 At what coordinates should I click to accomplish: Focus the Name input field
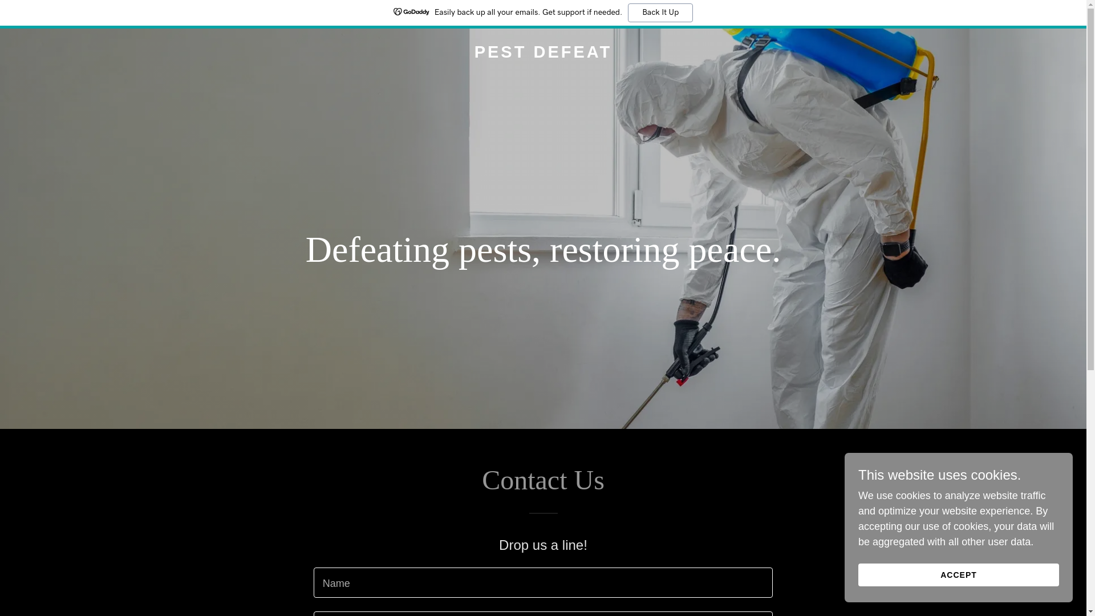tap(543, 582)
